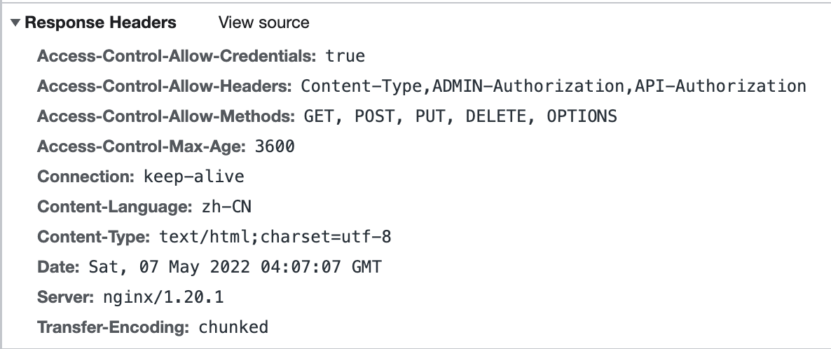Click the Response Headers section title
The width and height of the screenshot is (831, 349).
coord(100,22)
